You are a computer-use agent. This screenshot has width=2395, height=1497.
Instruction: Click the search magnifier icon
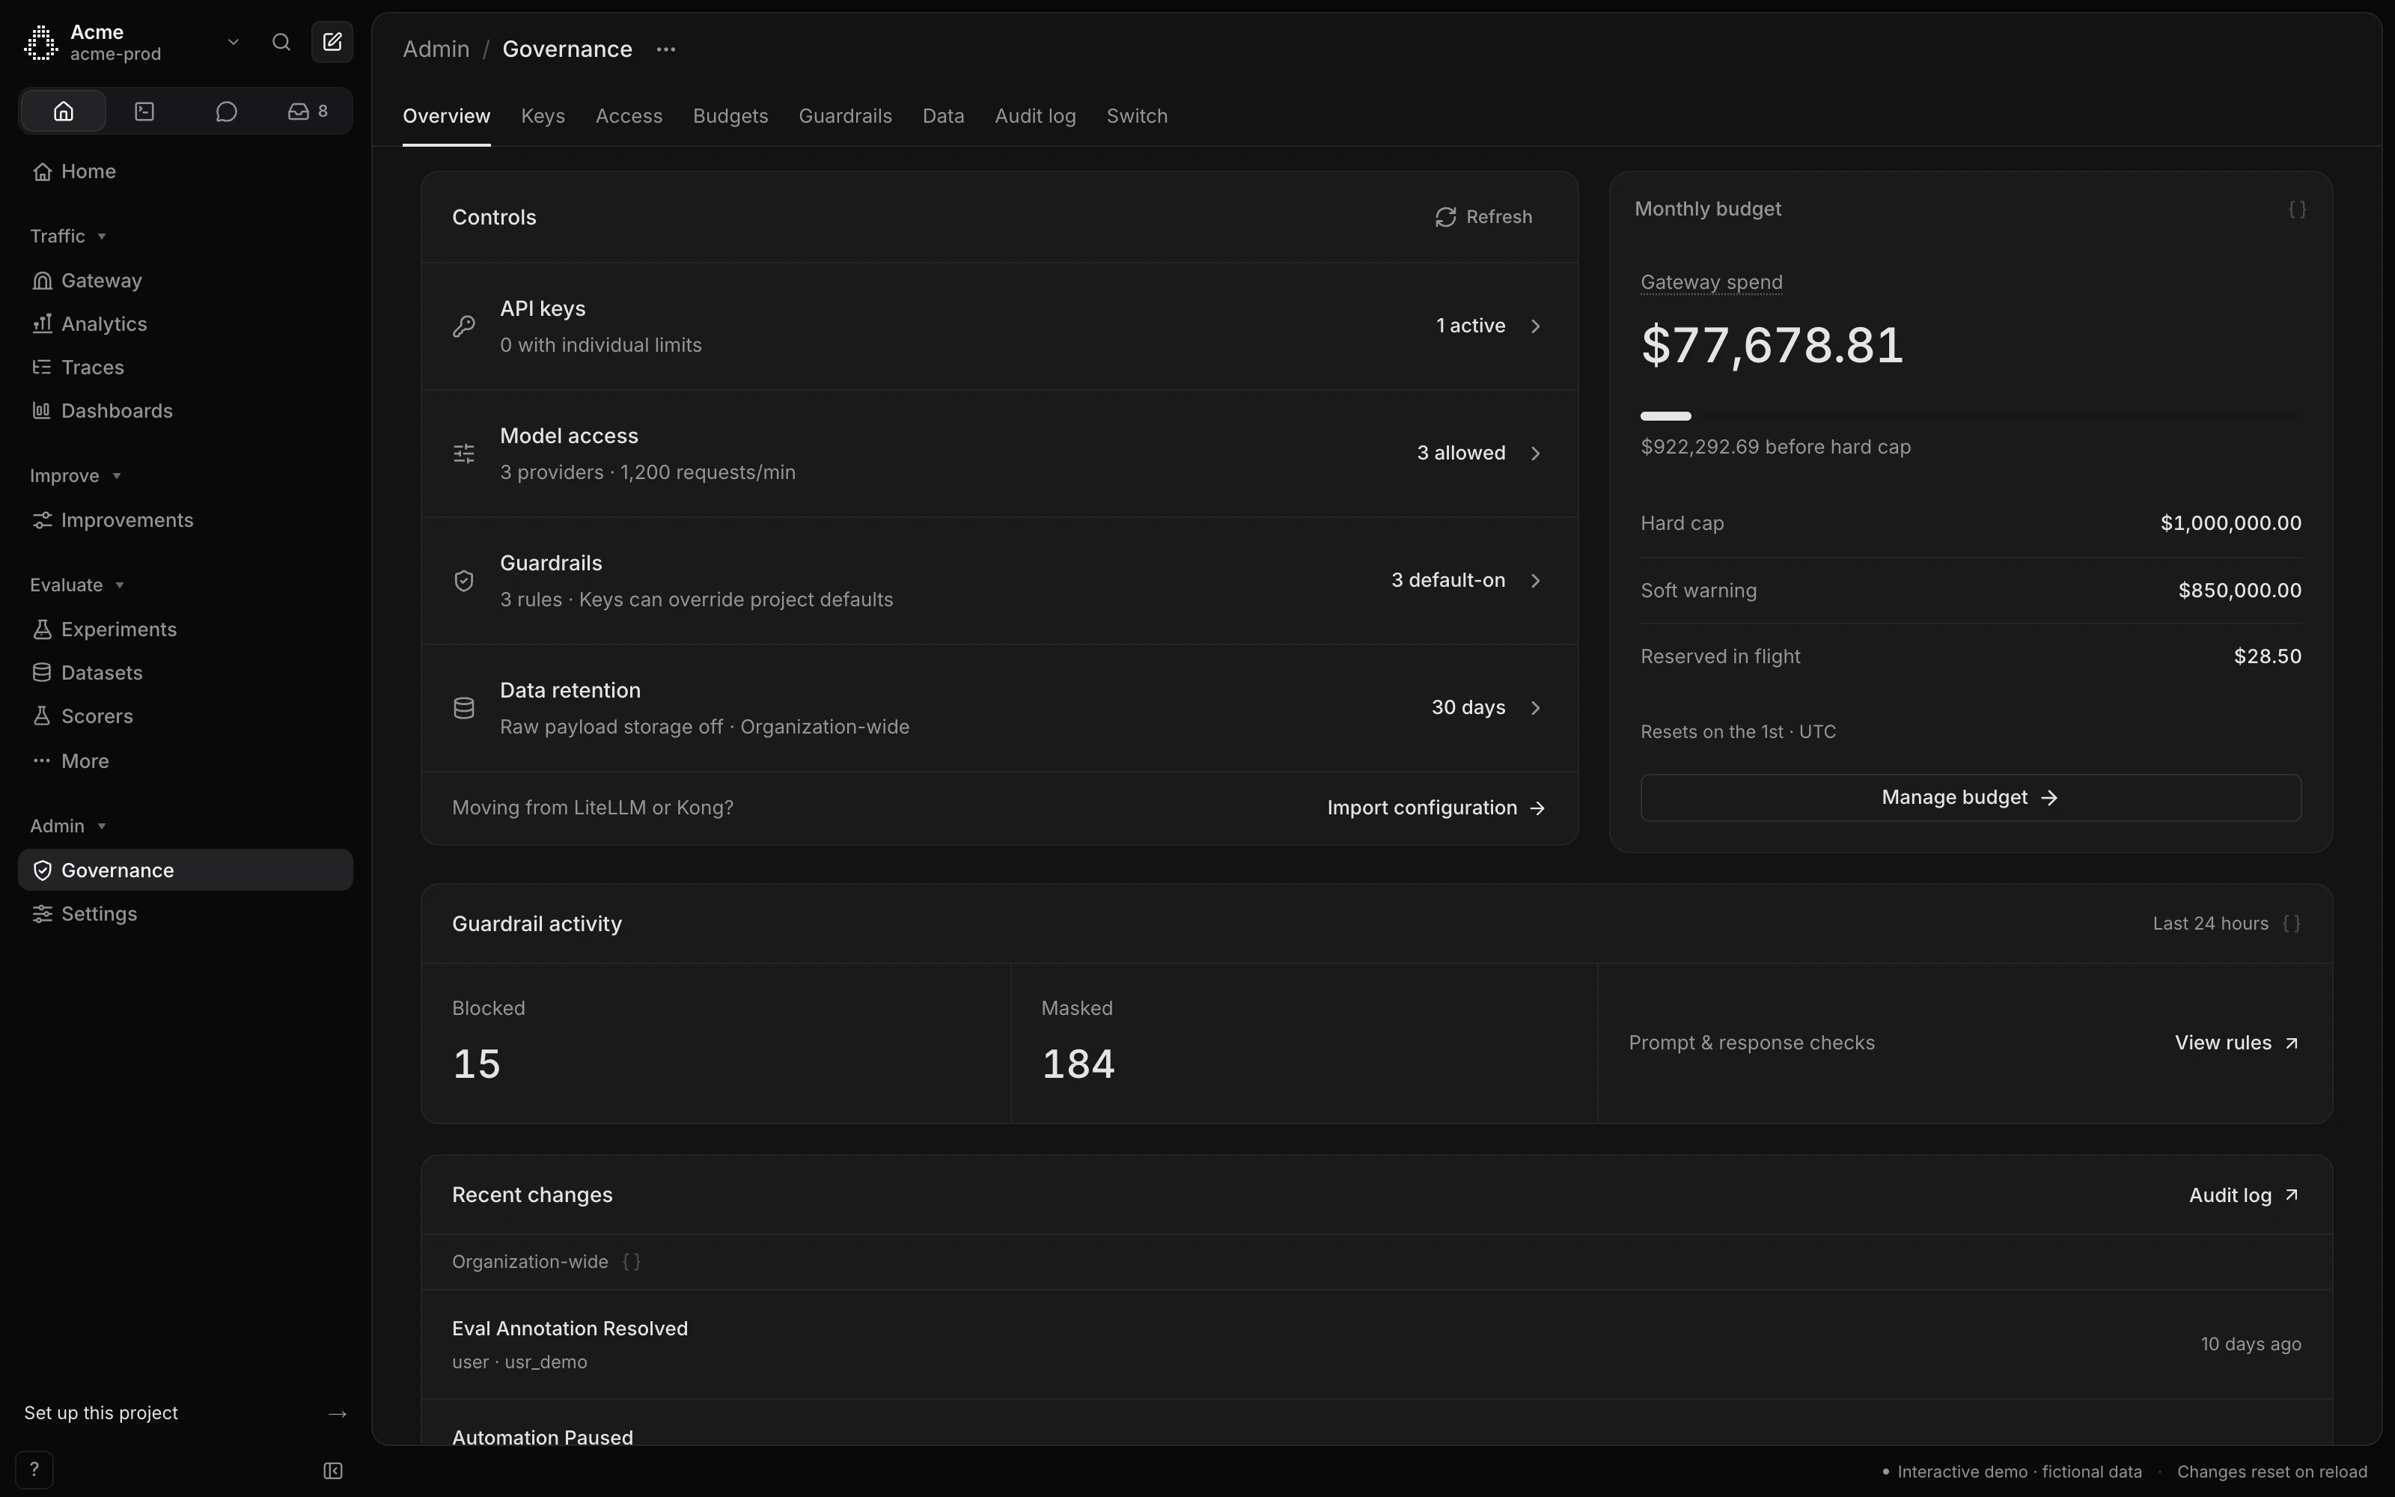coord(281,42)
